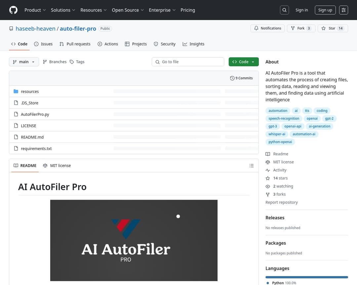View Branches list
This screenshot has height=285, width=357.
click(x=55, y=62)
